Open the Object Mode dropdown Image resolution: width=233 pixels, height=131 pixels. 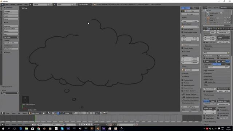35,113
